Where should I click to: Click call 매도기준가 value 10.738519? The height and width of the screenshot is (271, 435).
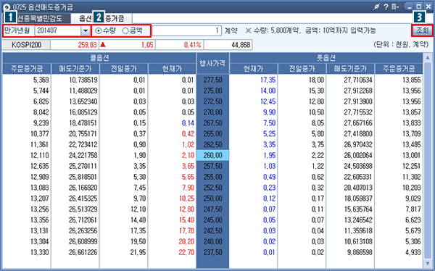83,80
